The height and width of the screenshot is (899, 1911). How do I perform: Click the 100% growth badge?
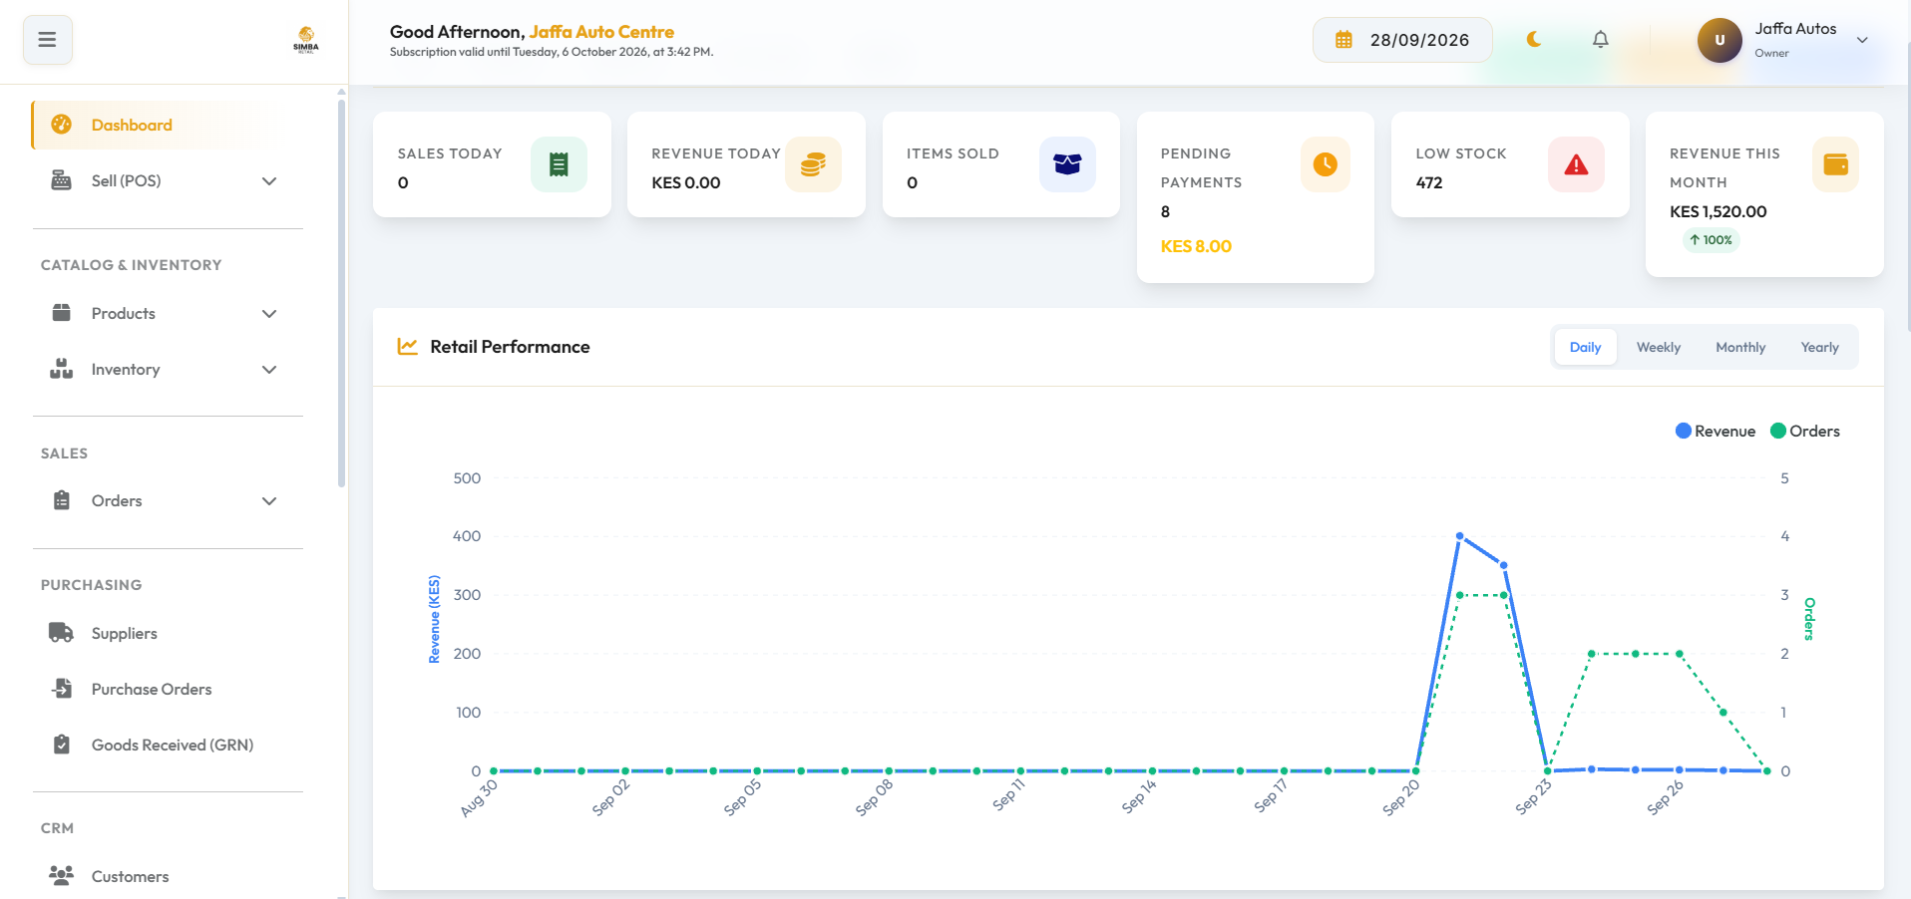(x=1712, y=240)
